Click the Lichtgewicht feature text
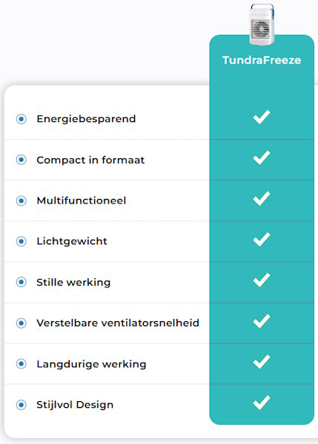This screenshot has width=318, height=444. tap(72, 241)
